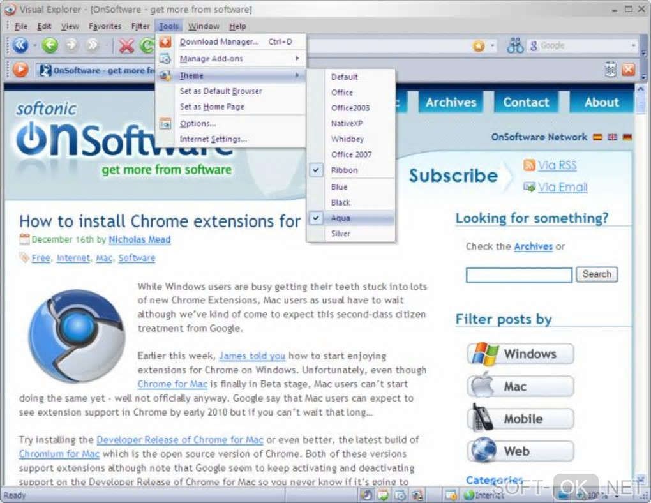
Task: Open the Window menu
Action: (204, 26)
